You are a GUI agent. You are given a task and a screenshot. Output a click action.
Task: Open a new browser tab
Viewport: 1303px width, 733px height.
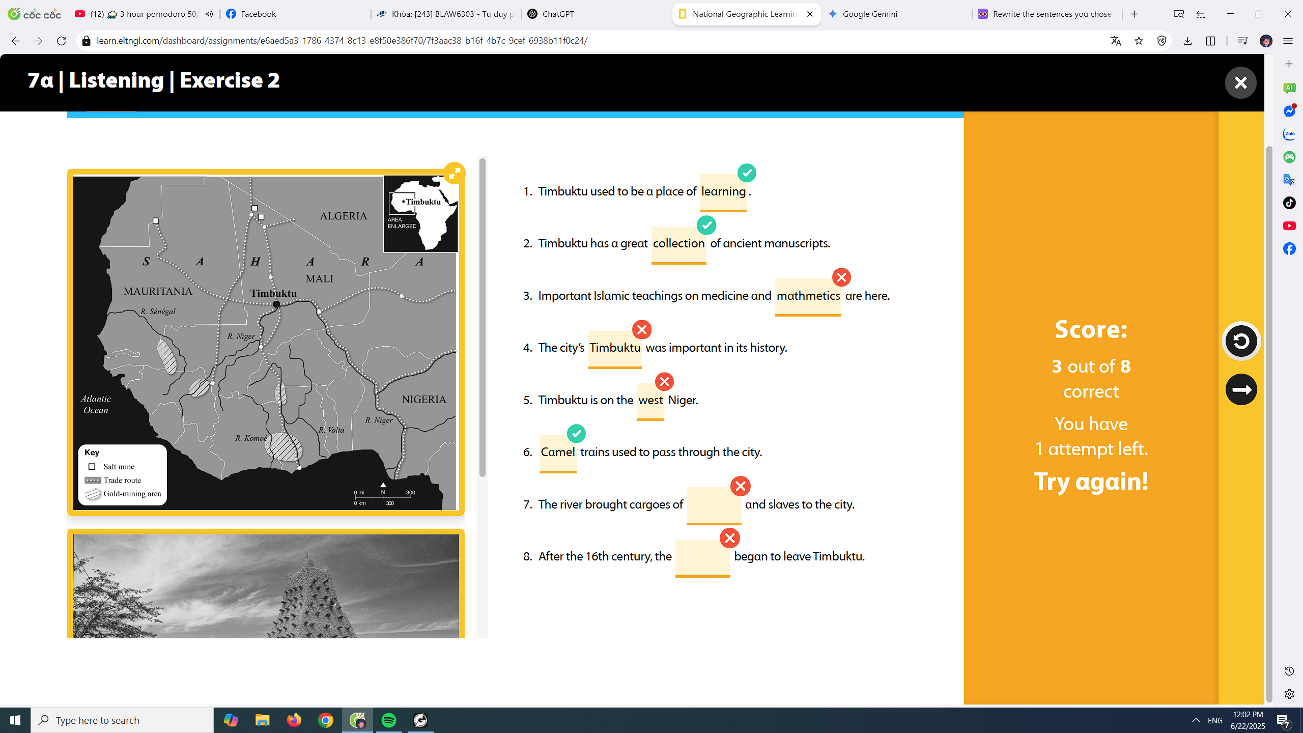click(x=1134, y=14)
